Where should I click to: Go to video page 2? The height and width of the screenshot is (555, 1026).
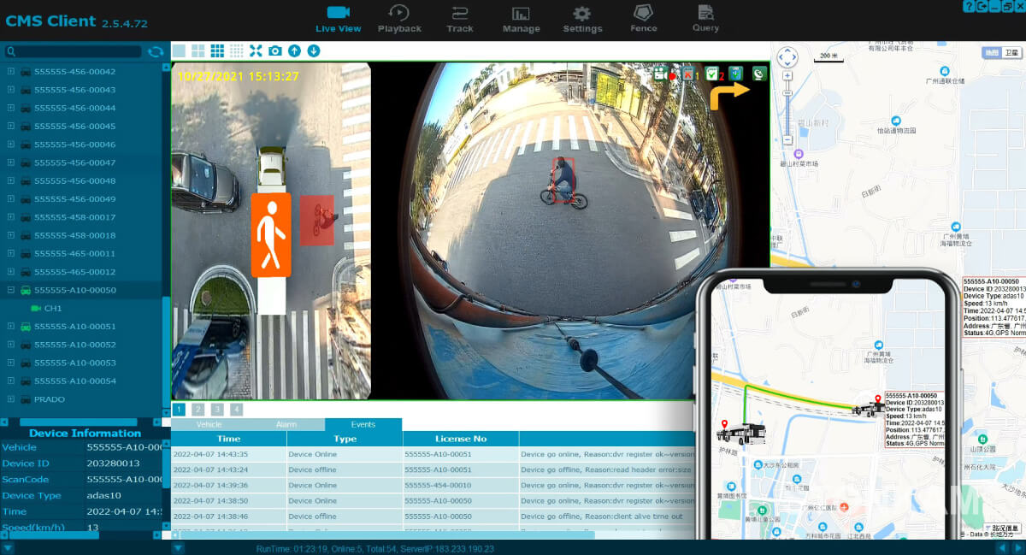click(198, 410)
